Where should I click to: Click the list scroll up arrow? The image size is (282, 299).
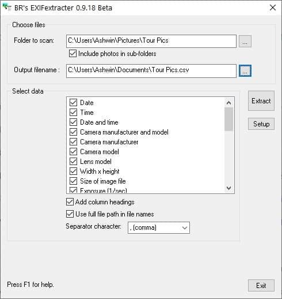pos(228,103)
